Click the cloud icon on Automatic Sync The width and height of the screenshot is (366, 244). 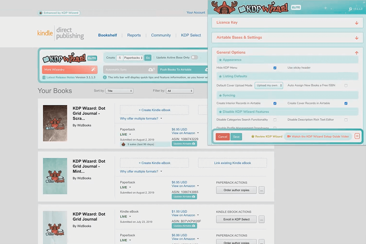(x=151, y=69)
